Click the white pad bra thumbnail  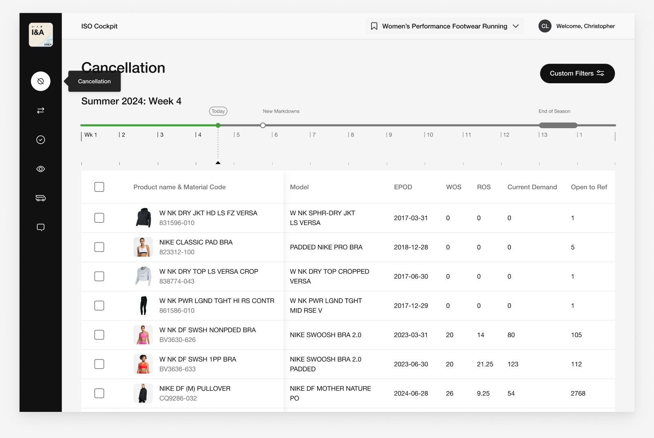(143, 247)
